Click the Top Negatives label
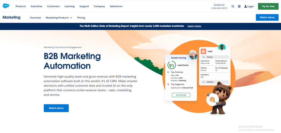The height and width of the screenshot is (133, 281). [x=178, y=84]
